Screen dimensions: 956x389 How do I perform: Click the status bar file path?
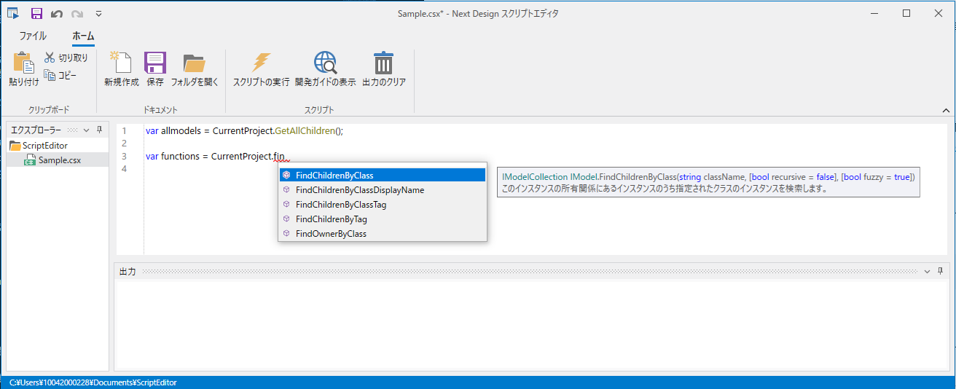coord(93,382)
